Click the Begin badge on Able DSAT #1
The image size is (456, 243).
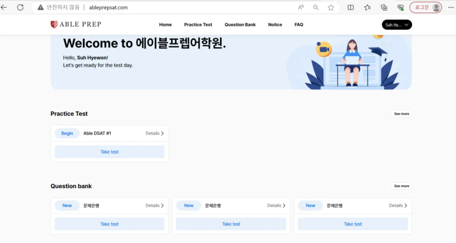(x=67, y=133)
